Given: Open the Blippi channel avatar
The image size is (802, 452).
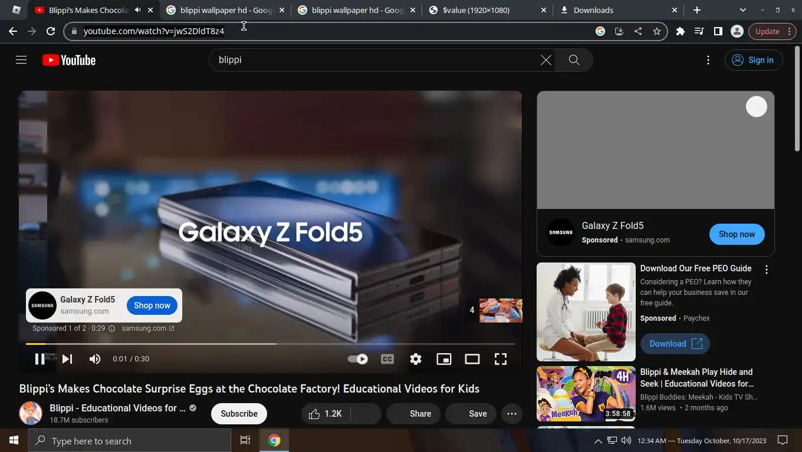Looking at the screenshot, I should 31,414.
